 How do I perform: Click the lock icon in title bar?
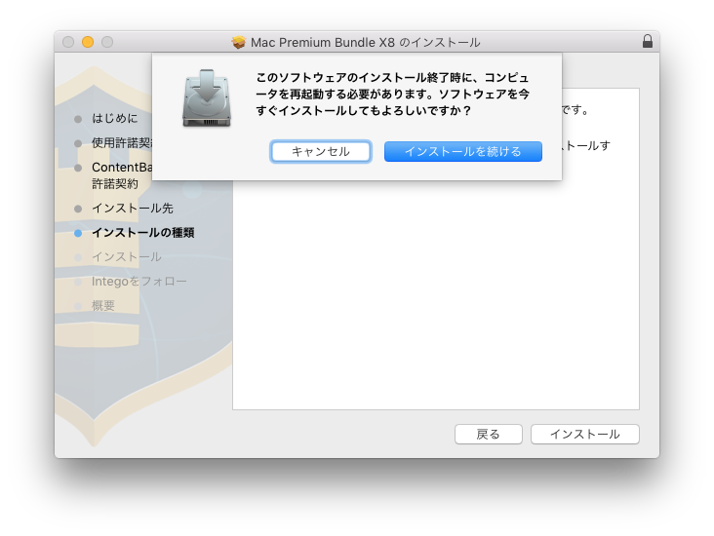click(647, 41)
